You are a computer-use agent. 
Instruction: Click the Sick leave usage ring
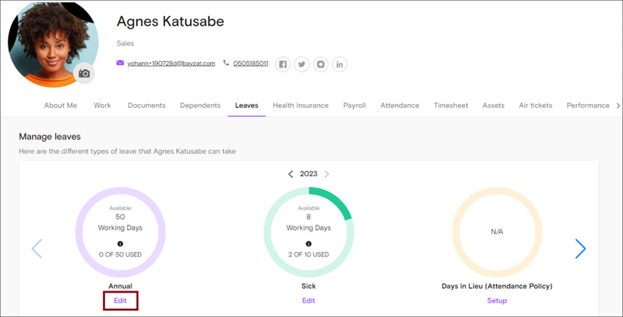pyautogui.click(x=309, y=232)
